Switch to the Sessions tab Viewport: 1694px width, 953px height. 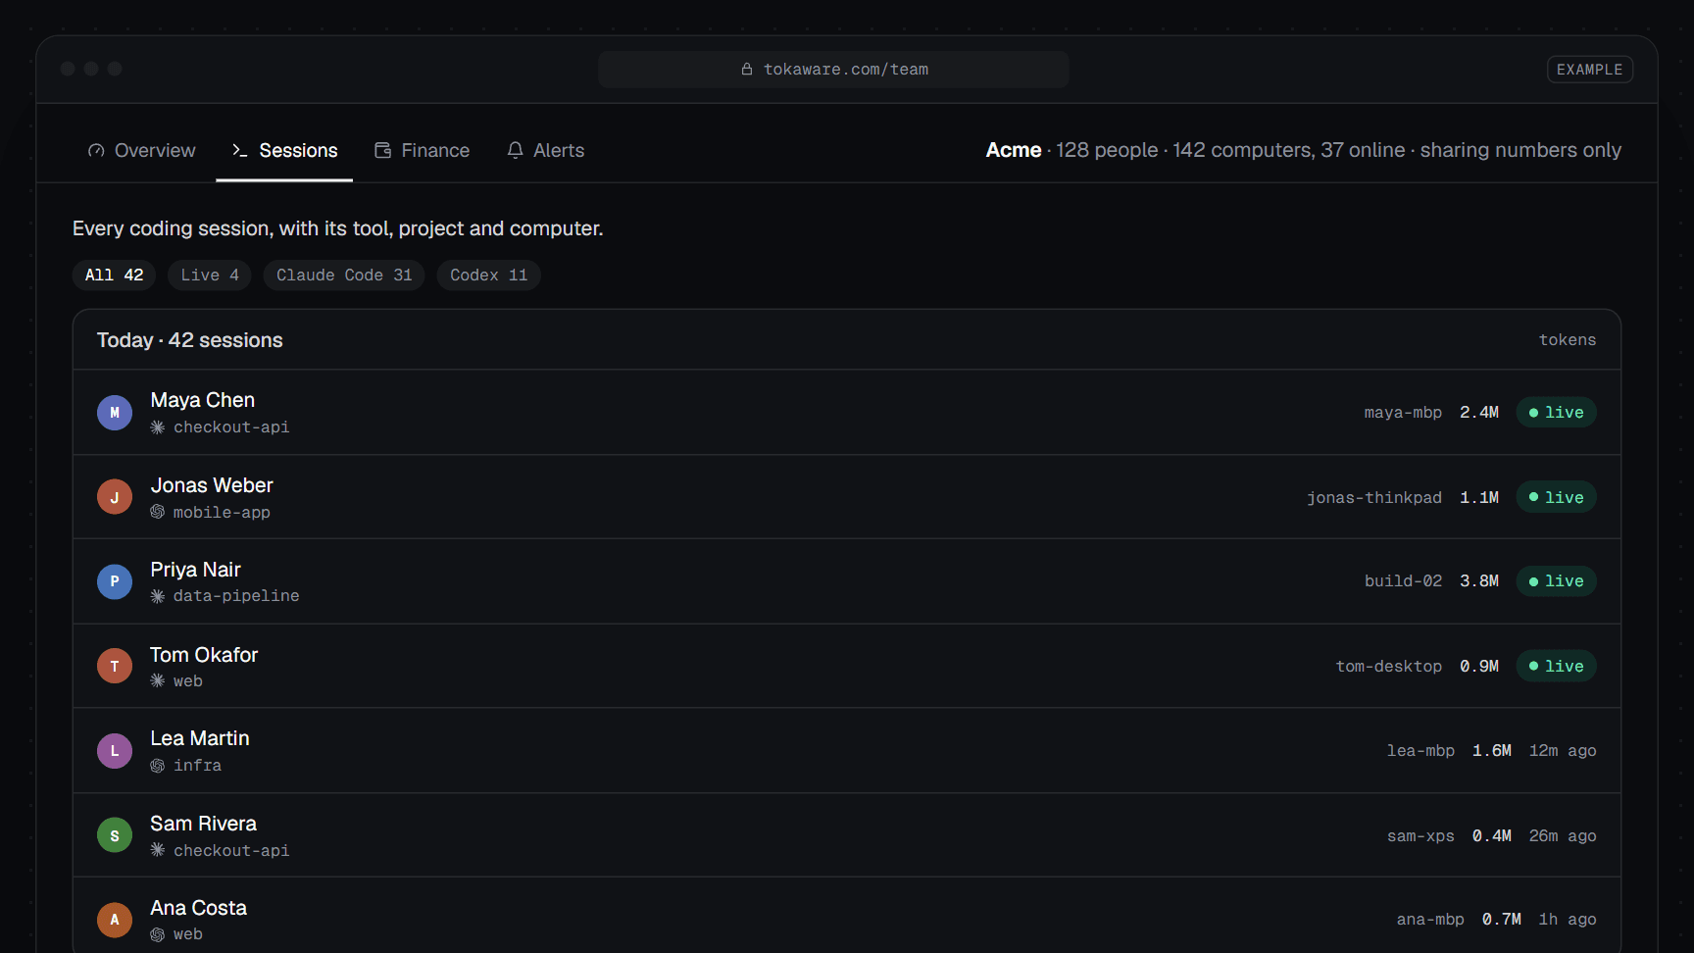tap(284, 151)
